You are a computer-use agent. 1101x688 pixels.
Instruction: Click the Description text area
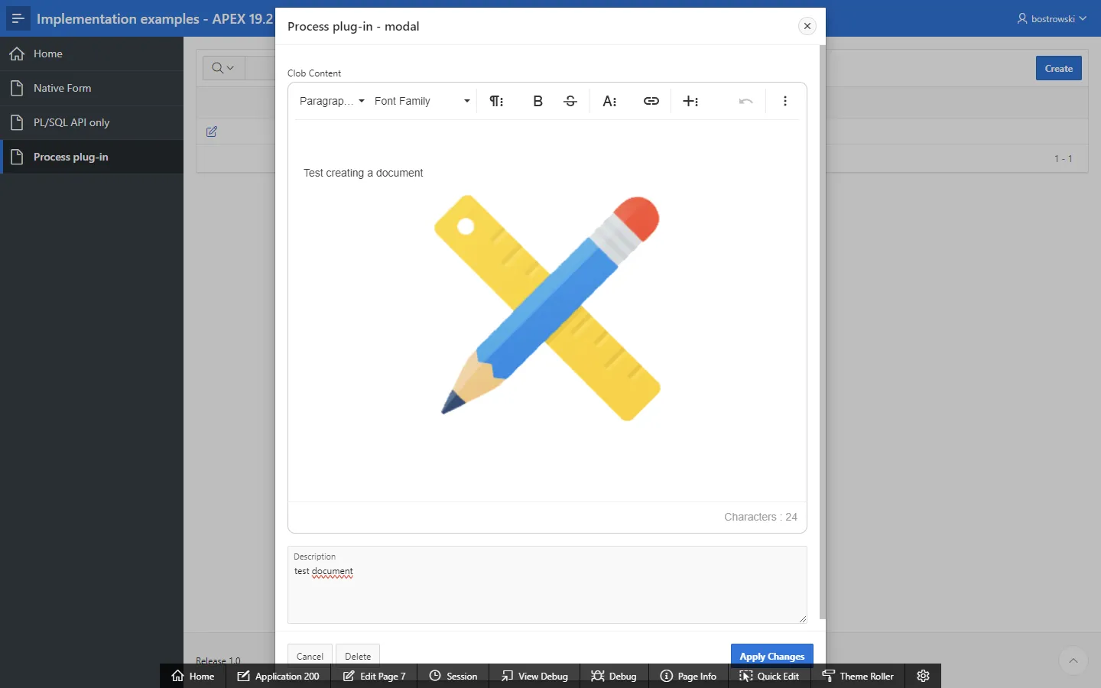tap(547, 592)
